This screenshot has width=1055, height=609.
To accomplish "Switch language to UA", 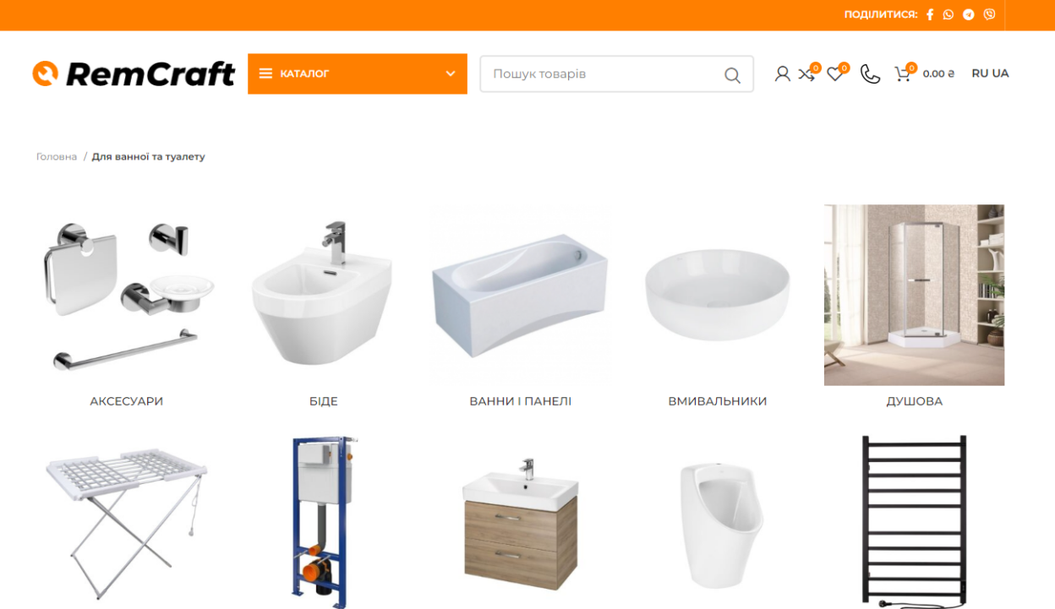I will point(1001,73).
